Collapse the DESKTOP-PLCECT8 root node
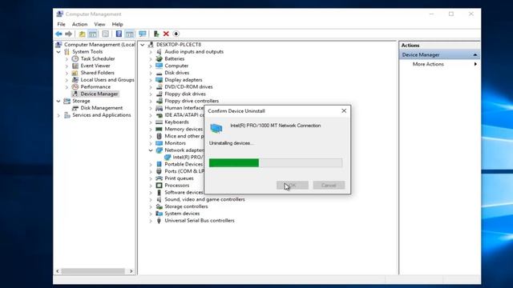 coord(143,45)
